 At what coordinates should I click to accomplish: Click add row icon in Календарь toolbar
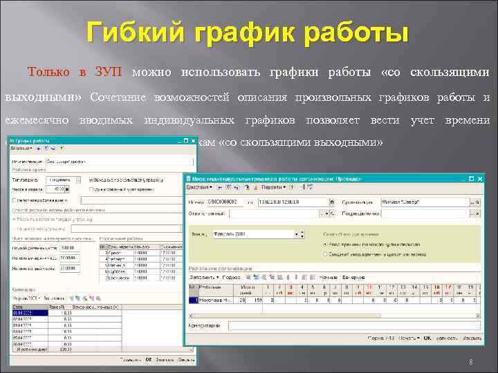click(71, 298)
